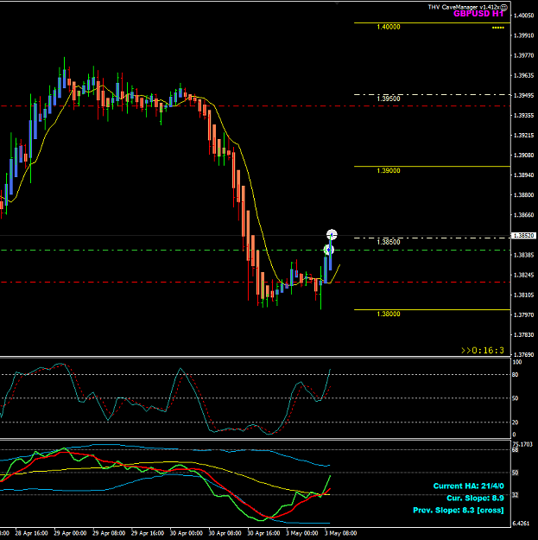Click price axis value 1.39770

tap(523, 55)
